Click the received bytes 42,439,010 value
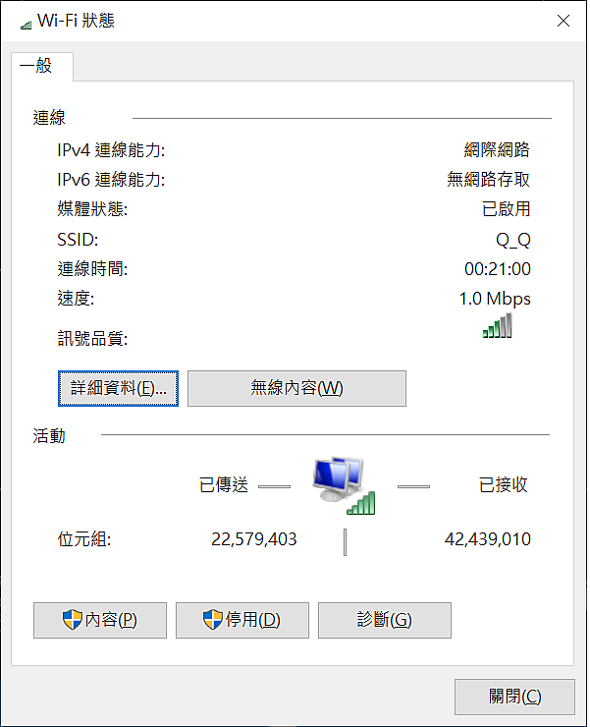The width and height of the screenshot is (590, 727). point(488,539)
